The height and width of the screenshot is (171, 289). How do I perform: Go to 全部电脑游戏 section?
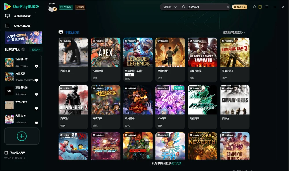point(22,16)
